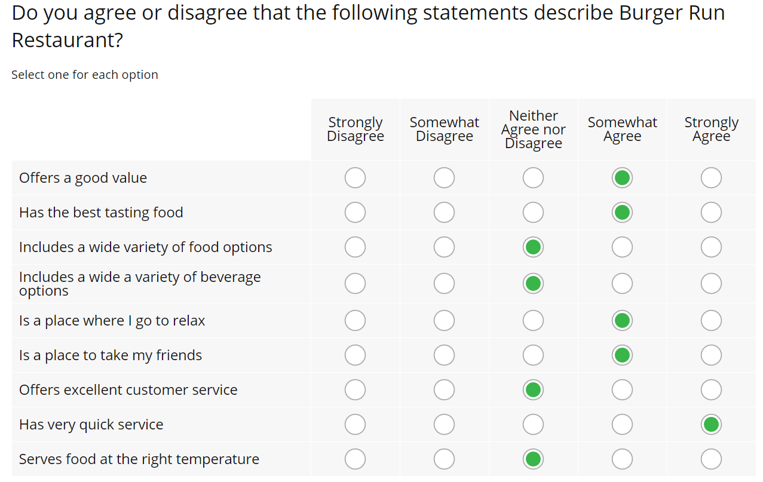The height and width of the screenshot is (482, 763).
Task: Select Neither Agree nor Disagree for place to relax
Action: tap(533, 321)
